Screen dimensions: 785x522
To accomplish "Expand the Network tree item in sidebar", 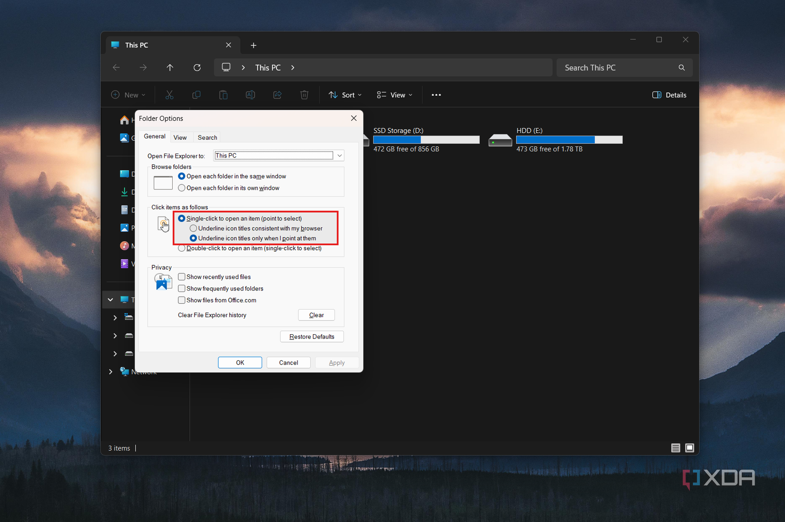I will (x=110, y=371).
